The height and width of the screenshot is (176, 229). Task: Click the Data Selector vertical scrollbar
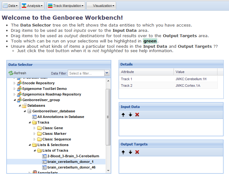coord(108,119)
